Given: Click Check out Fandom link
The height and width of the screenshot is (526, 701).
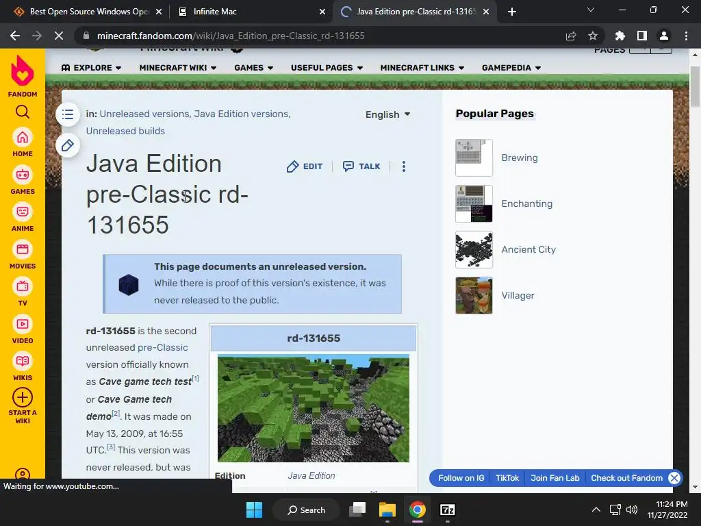Looking at the screenshot, I should pos(627,478).
